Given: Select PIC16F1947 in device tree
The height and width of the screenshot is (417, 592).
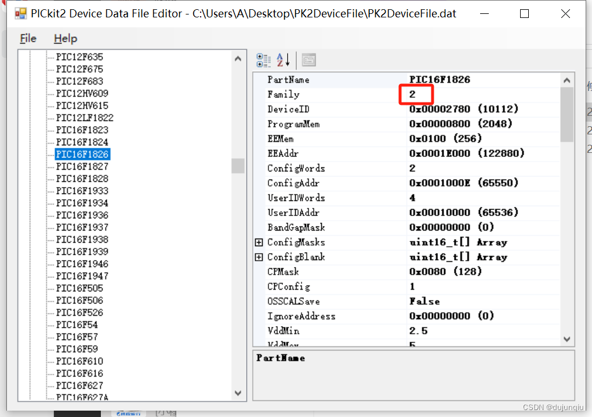Looking at the screenshot, I should tap(82, 276).
